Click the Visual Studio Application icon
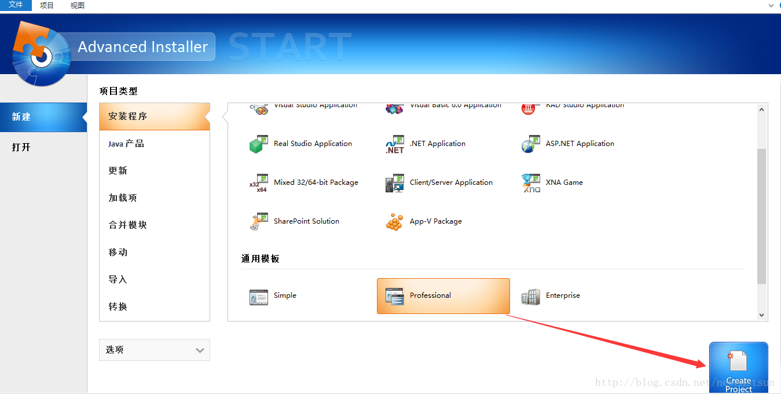This screenshot has width=781, height=394. (258, 108)
